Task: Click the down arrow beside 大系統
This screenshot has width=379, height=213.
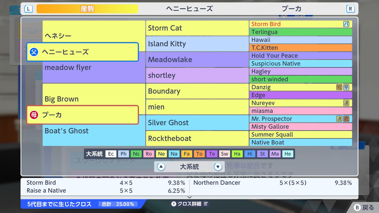Action: tap(218, 167)
